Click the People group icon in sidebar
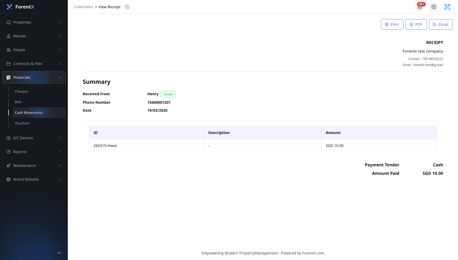This screenshot has width=458, height=260. 8,50
